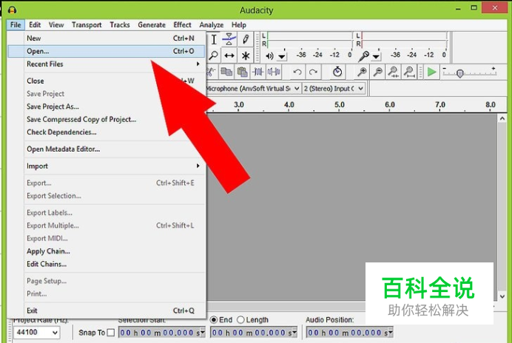Click the Audacity headphones title icon

pyautogui.click(x=12, y=10)
